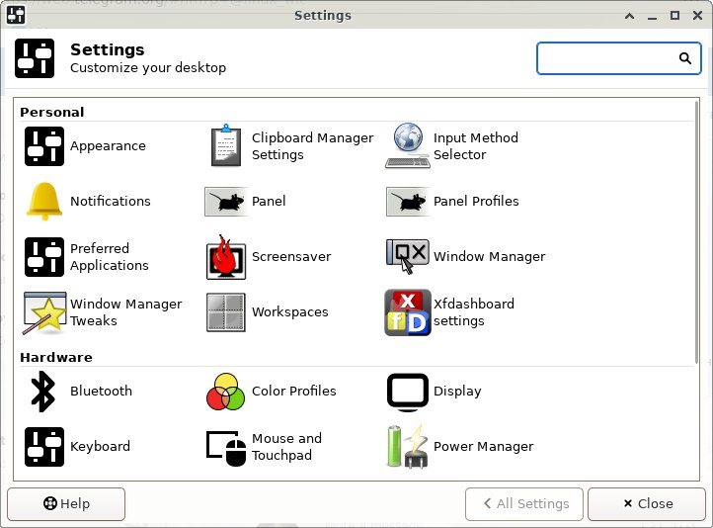
Task: Open Screensaver flame monitor icon
Action: tap(226, 257)
